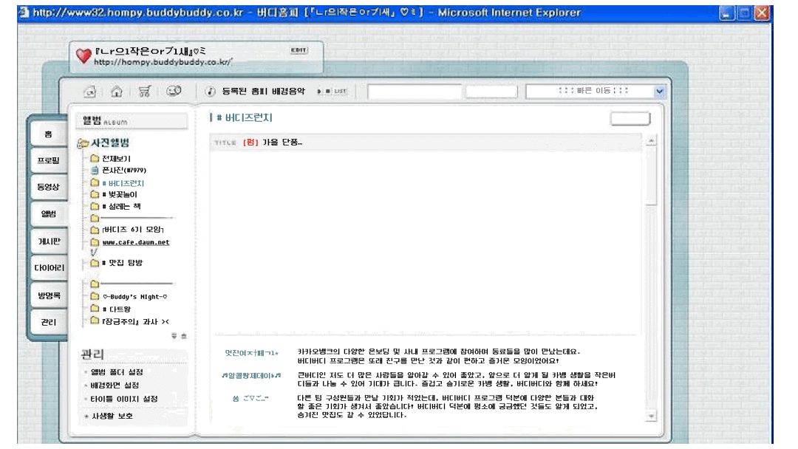This screenshot has width=798, height=449.
Task: Click the messenger face icon in toolbar
Action: pos(174,91)
